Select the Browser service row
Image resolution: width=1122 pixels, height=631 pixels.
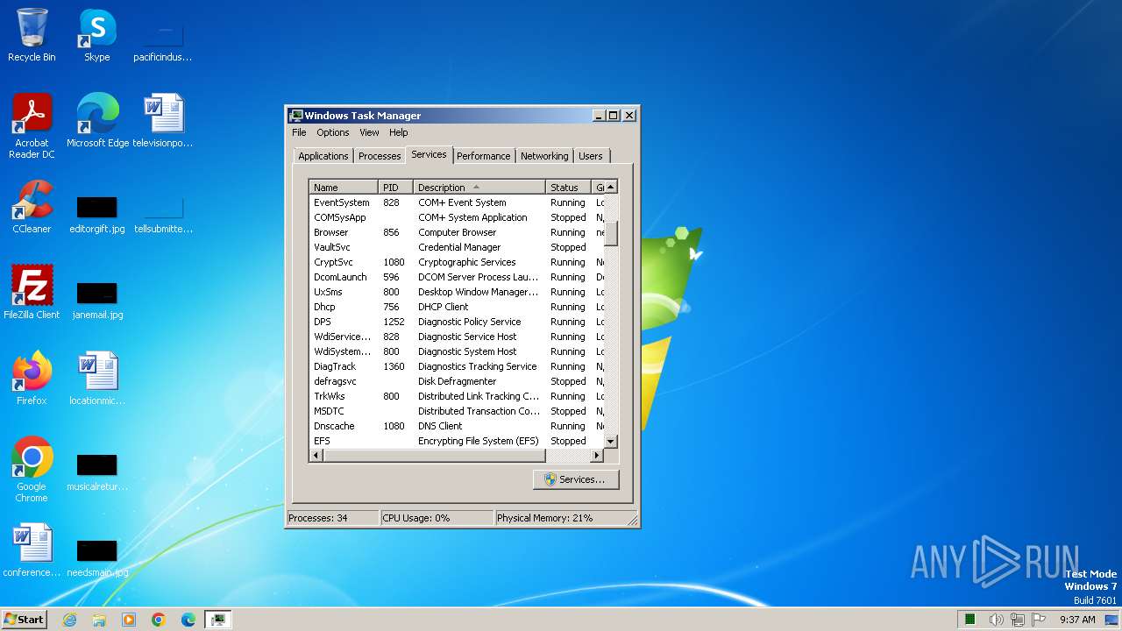[457, 232]
